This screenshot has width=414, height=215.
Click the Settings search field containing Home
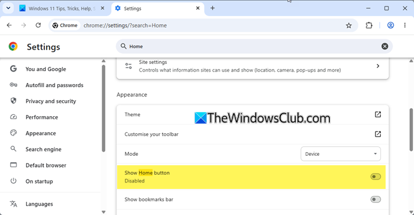click(254, 46)
